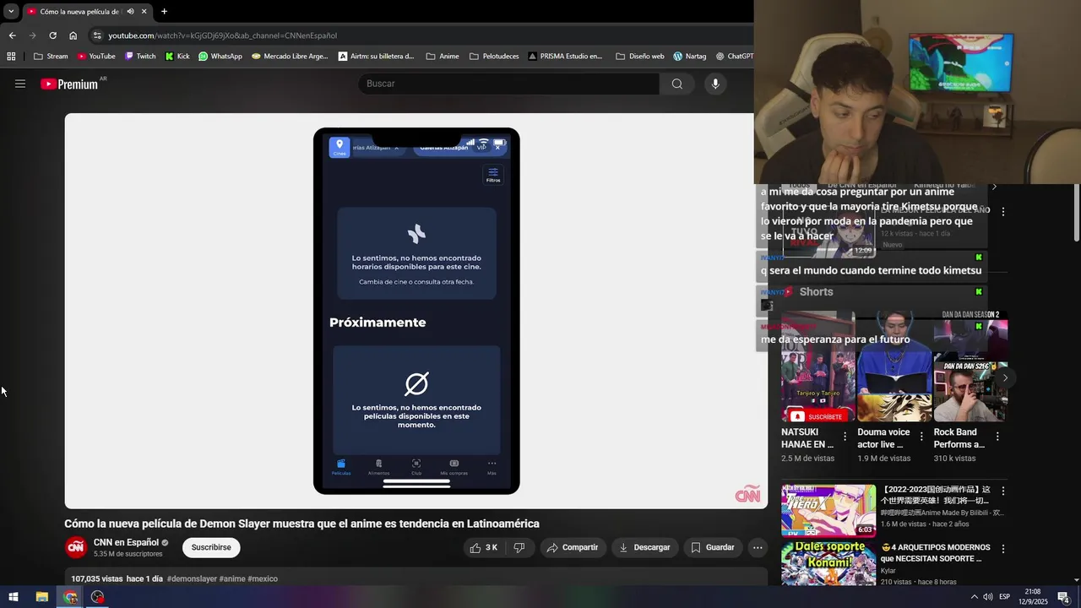Open the Nartag bookmark

pyautogui.click(x=689, y=57)
